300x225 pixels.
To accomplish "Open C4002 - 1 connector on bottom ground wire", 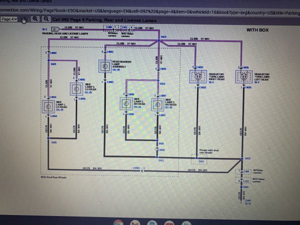I will [138, 168].
